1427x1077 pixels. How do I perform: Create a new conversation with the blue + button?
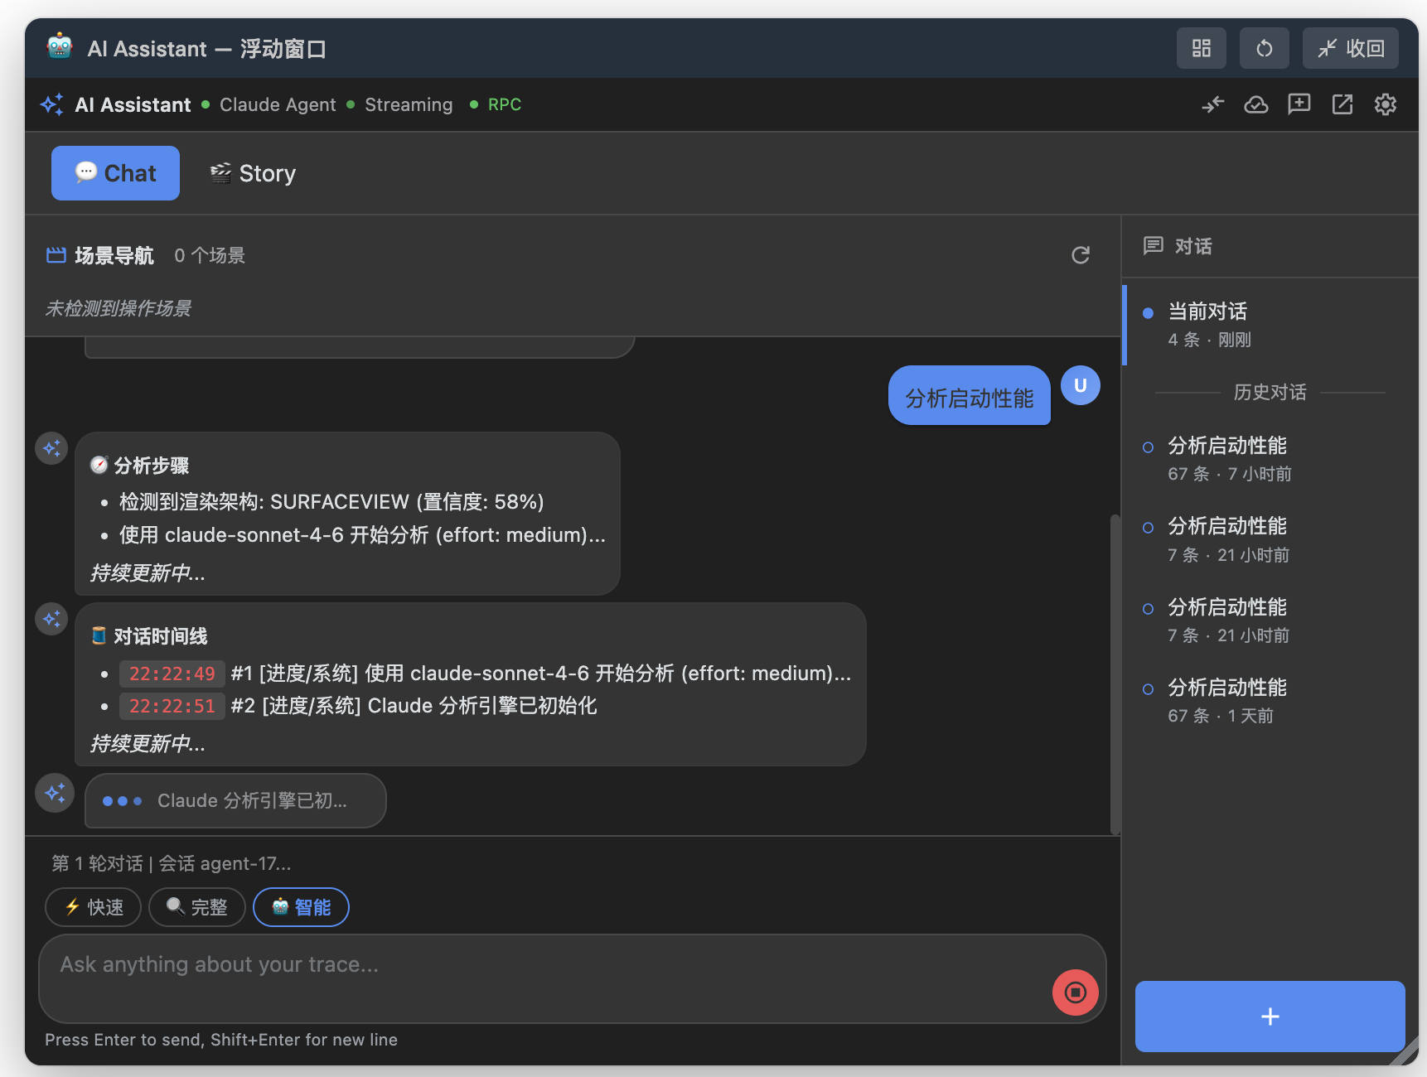coord(1269,1017)
